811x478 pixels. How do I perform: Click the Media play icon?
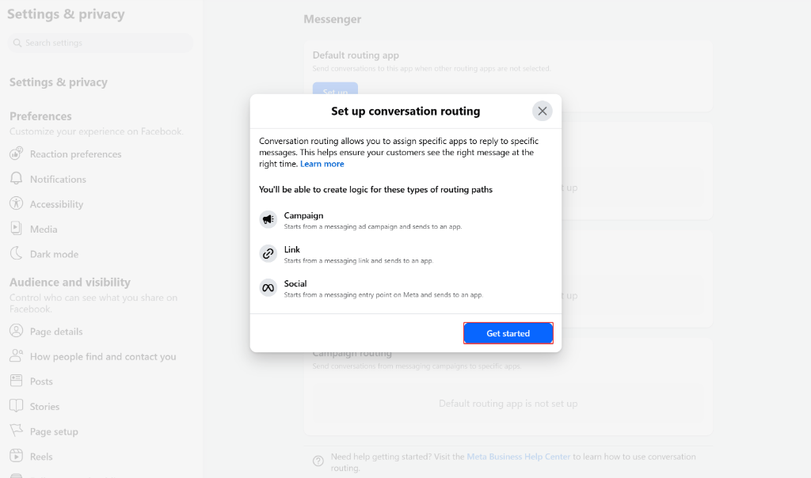point(16,228)
